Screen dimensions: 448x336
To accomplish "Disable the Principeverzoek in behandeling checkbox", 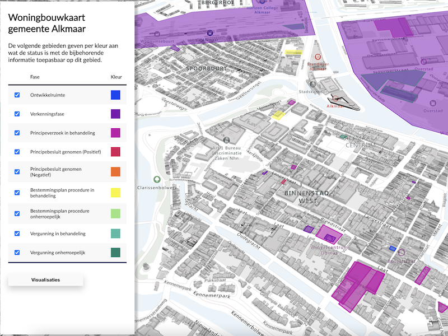I will point(17,133).
